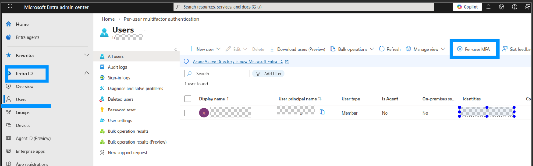Click the Refresh button
This screenshot has height=166, width=533.
[x=390, y=49]
